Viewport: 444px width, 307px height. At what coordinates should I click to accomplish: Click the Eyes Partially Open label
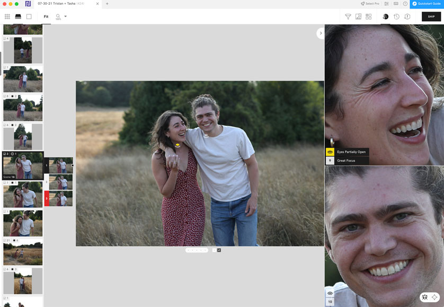351,152
